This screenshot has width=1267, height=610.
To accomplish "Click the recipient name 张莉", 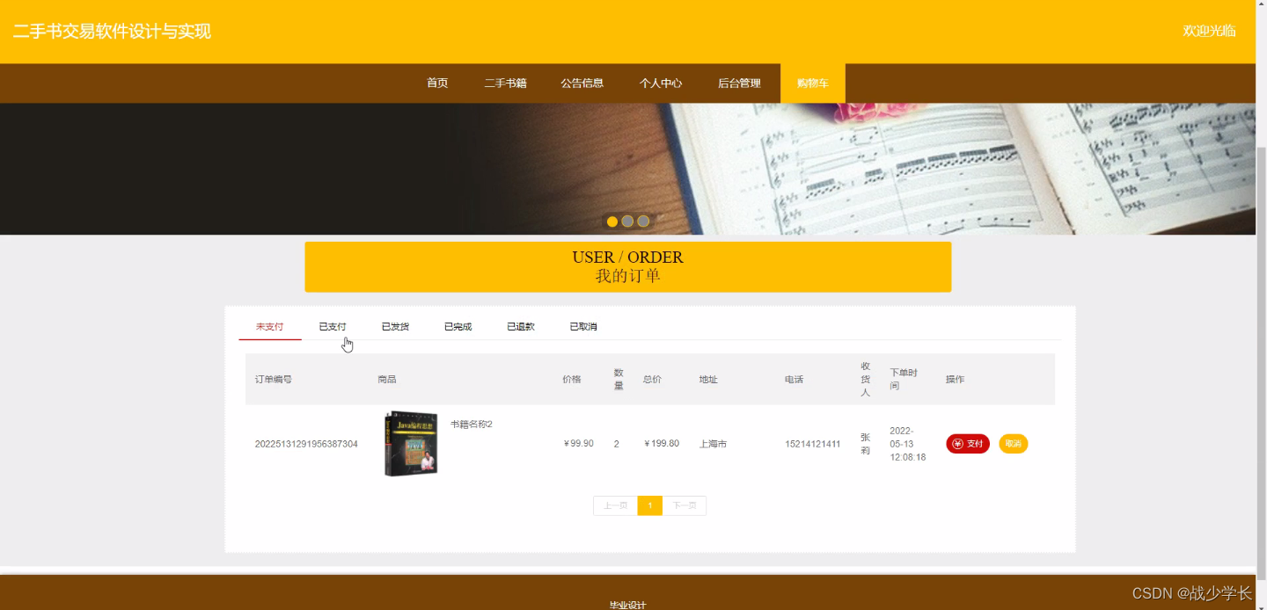I will point(865,444).
